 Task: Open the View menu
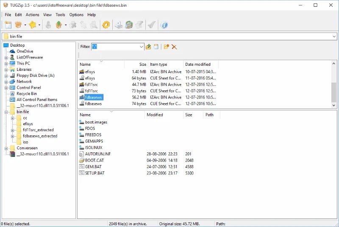(47, 15)
